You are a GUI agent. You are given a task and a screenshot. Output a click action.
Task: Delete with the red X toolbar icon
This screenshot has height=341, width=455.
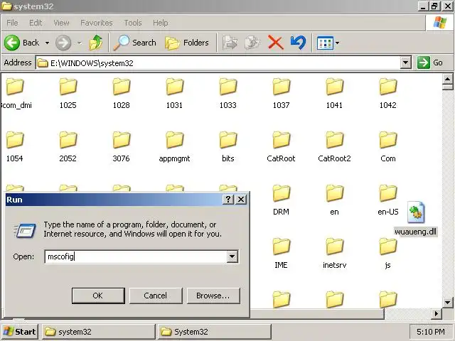click(275, 43)
